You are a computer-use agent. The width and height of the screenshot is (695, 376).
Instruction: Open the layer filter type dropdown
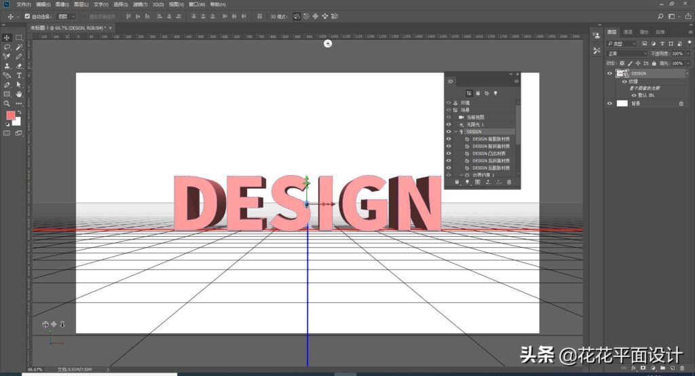point(622,43)
